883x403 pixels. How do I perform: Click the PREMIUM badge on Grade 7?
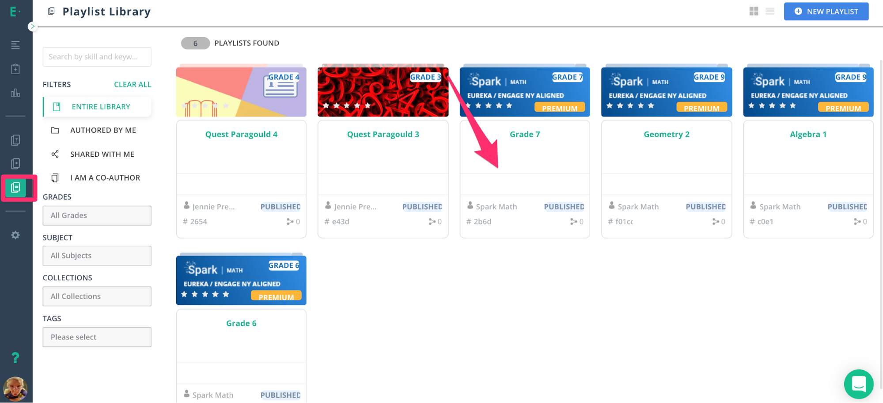pyautogui.click(x=560, y=108)
